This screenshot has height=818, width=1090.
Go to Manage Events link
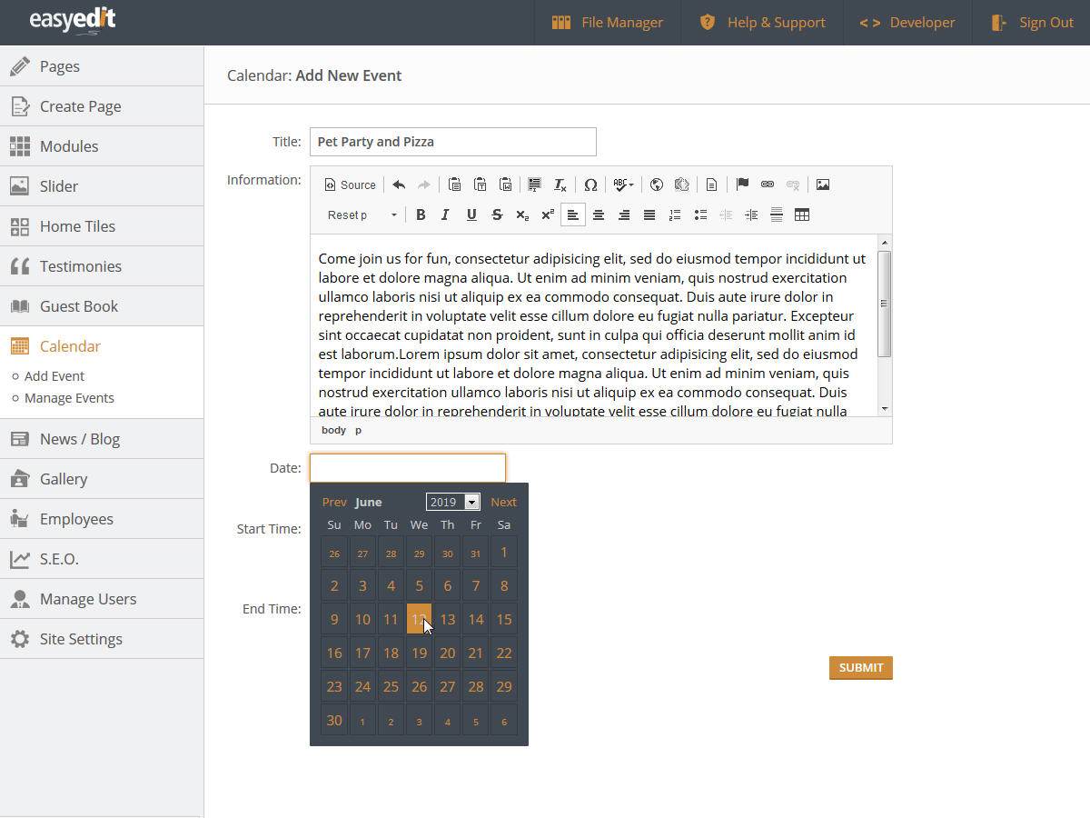pos(69,398)
